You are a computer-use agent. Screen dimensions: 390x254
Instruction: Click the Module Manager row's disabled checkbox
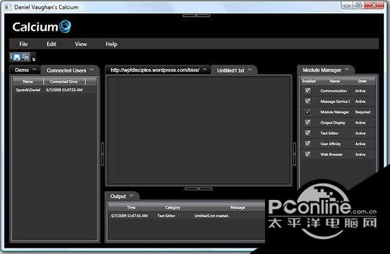308,112
